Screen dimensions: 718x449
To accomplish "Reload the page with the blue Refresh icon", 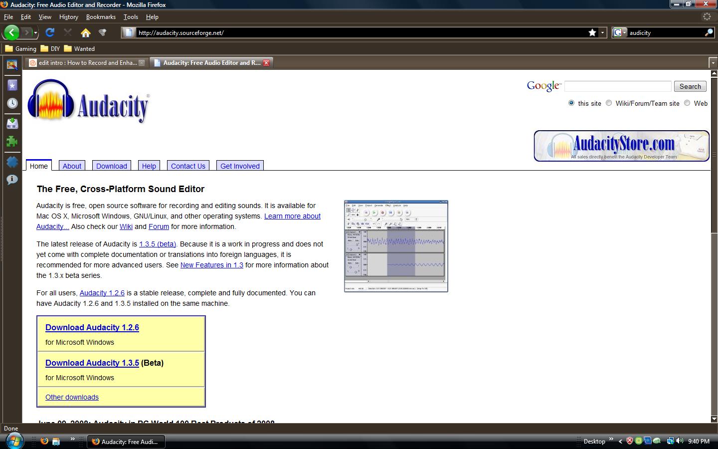I will pos(50,32).
